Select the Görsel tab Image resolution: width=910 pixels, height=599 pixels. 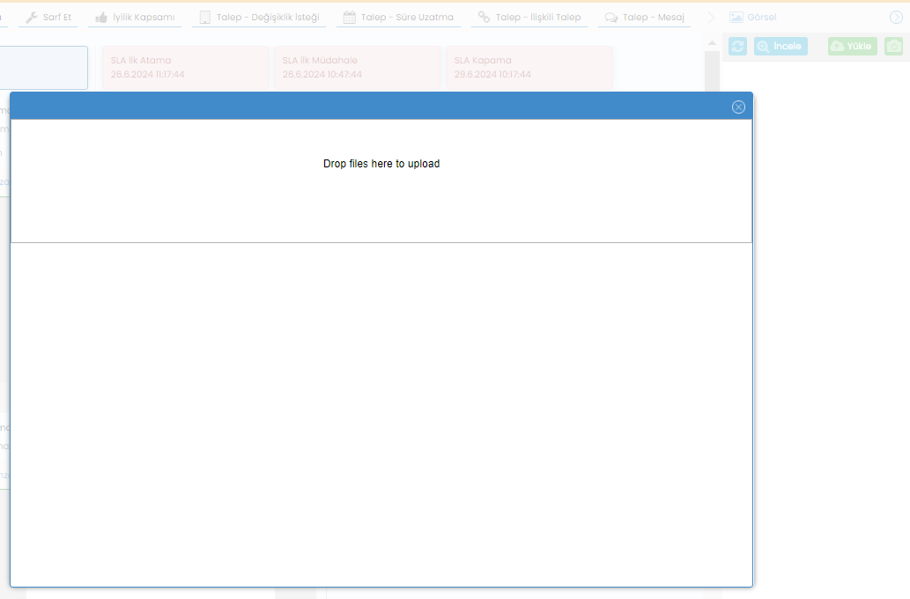[x=752, y=18]
